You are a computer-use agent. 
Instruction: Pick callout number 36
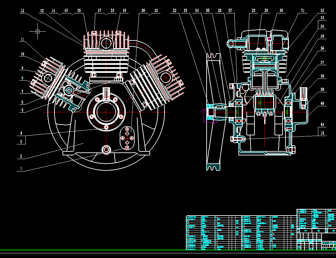pos(322,48)
